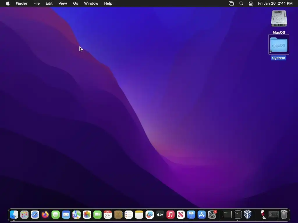Viewport: 298px width, 223px height.
Task: Open the Edit menu
Action: 49,3
